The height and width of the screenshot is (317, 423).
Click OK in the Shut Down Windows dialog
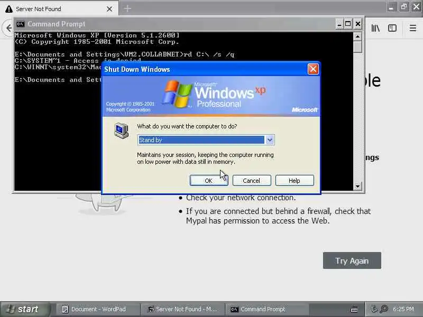(209, 180)
